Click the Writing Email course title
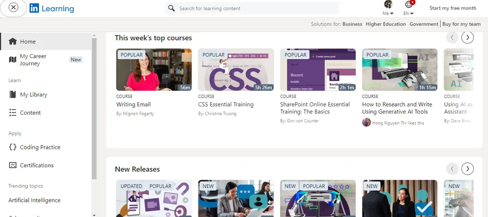The width and height of the screenshot is (488, 217). click(133, 104)
